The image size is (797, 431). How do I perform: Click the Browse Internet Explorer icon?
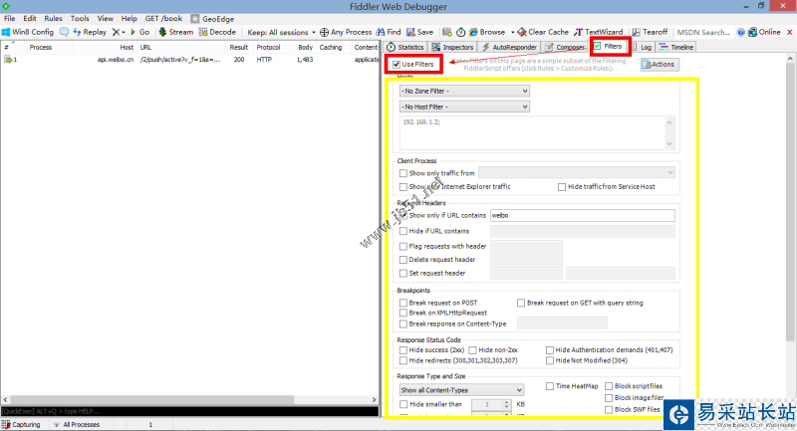(473, 32)
